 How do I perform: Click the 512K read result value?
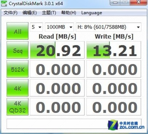click(57, 69)
